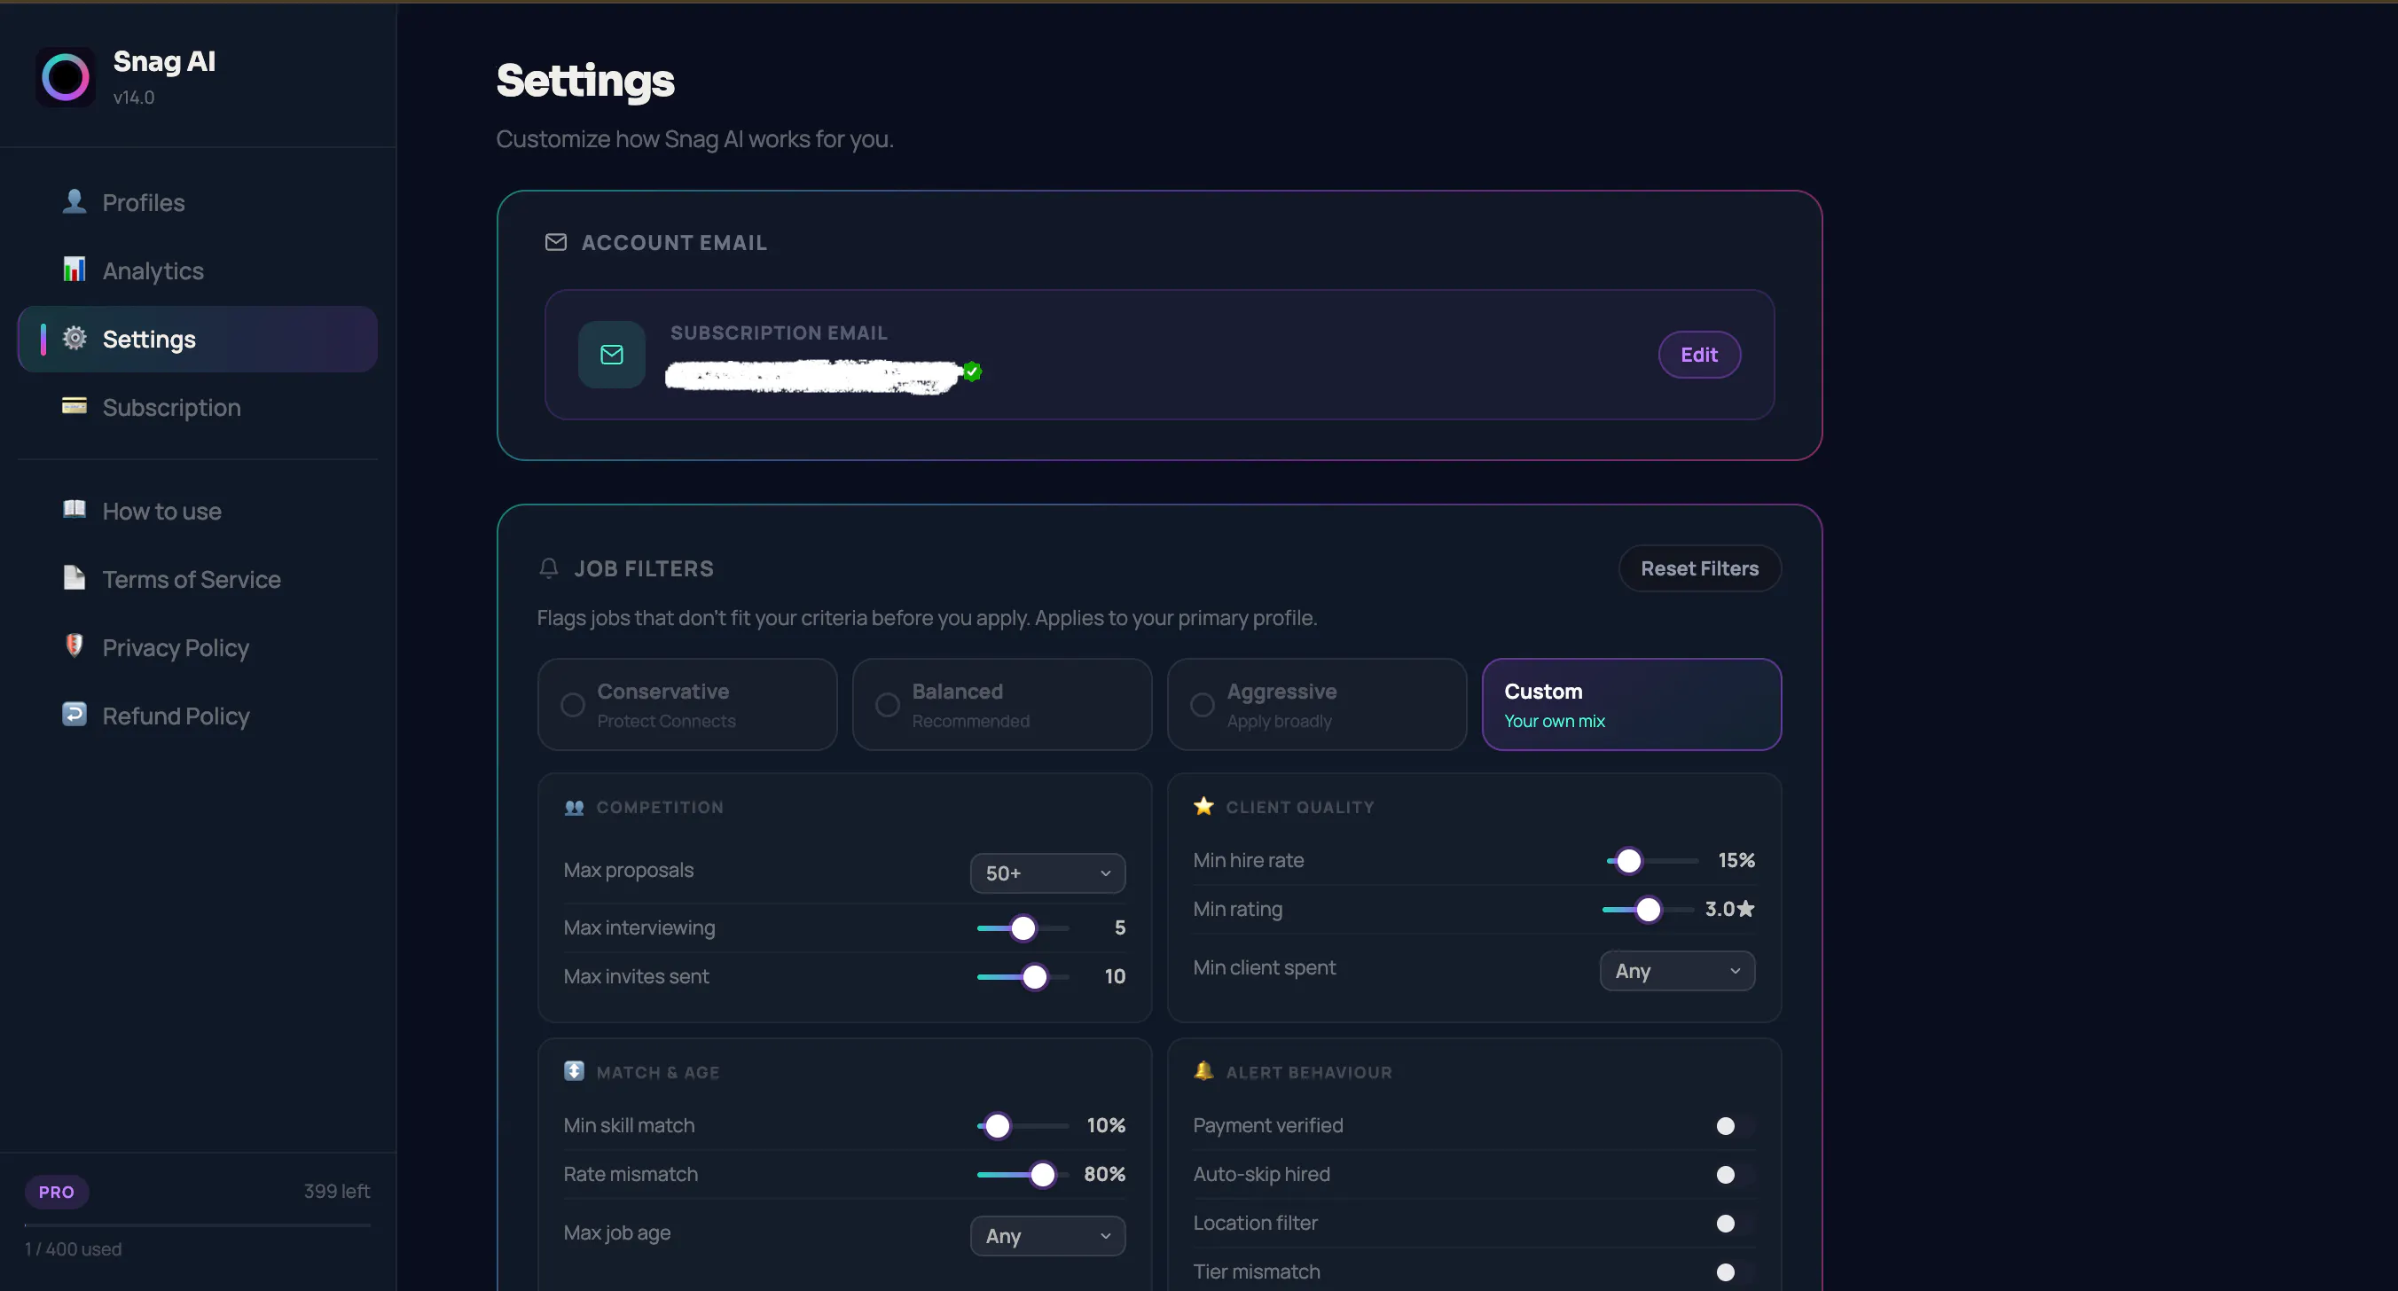The width and height of the screenshot is (2398, 1291).
Task: Open the Subscription page
Action: [198, 407]
